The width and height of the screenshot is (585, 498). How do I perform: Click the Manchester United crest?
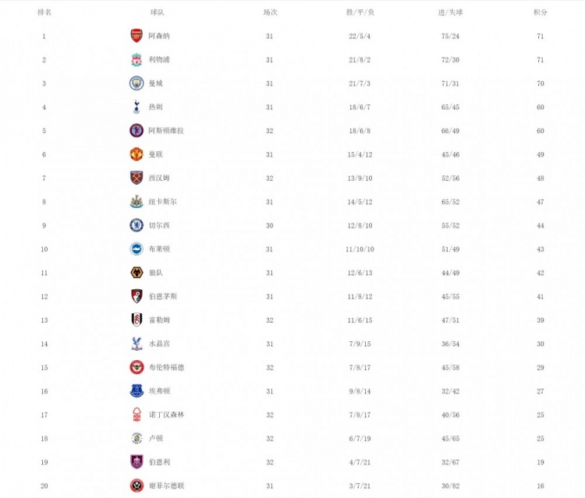click(136, 154)
